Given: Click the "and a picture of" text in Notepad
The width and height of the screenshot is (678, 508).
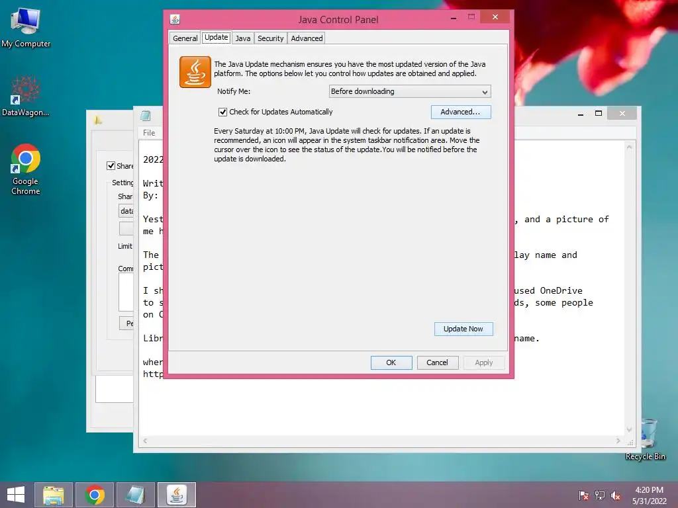Looking at the screenshot, I should click(x=567, y=220).
